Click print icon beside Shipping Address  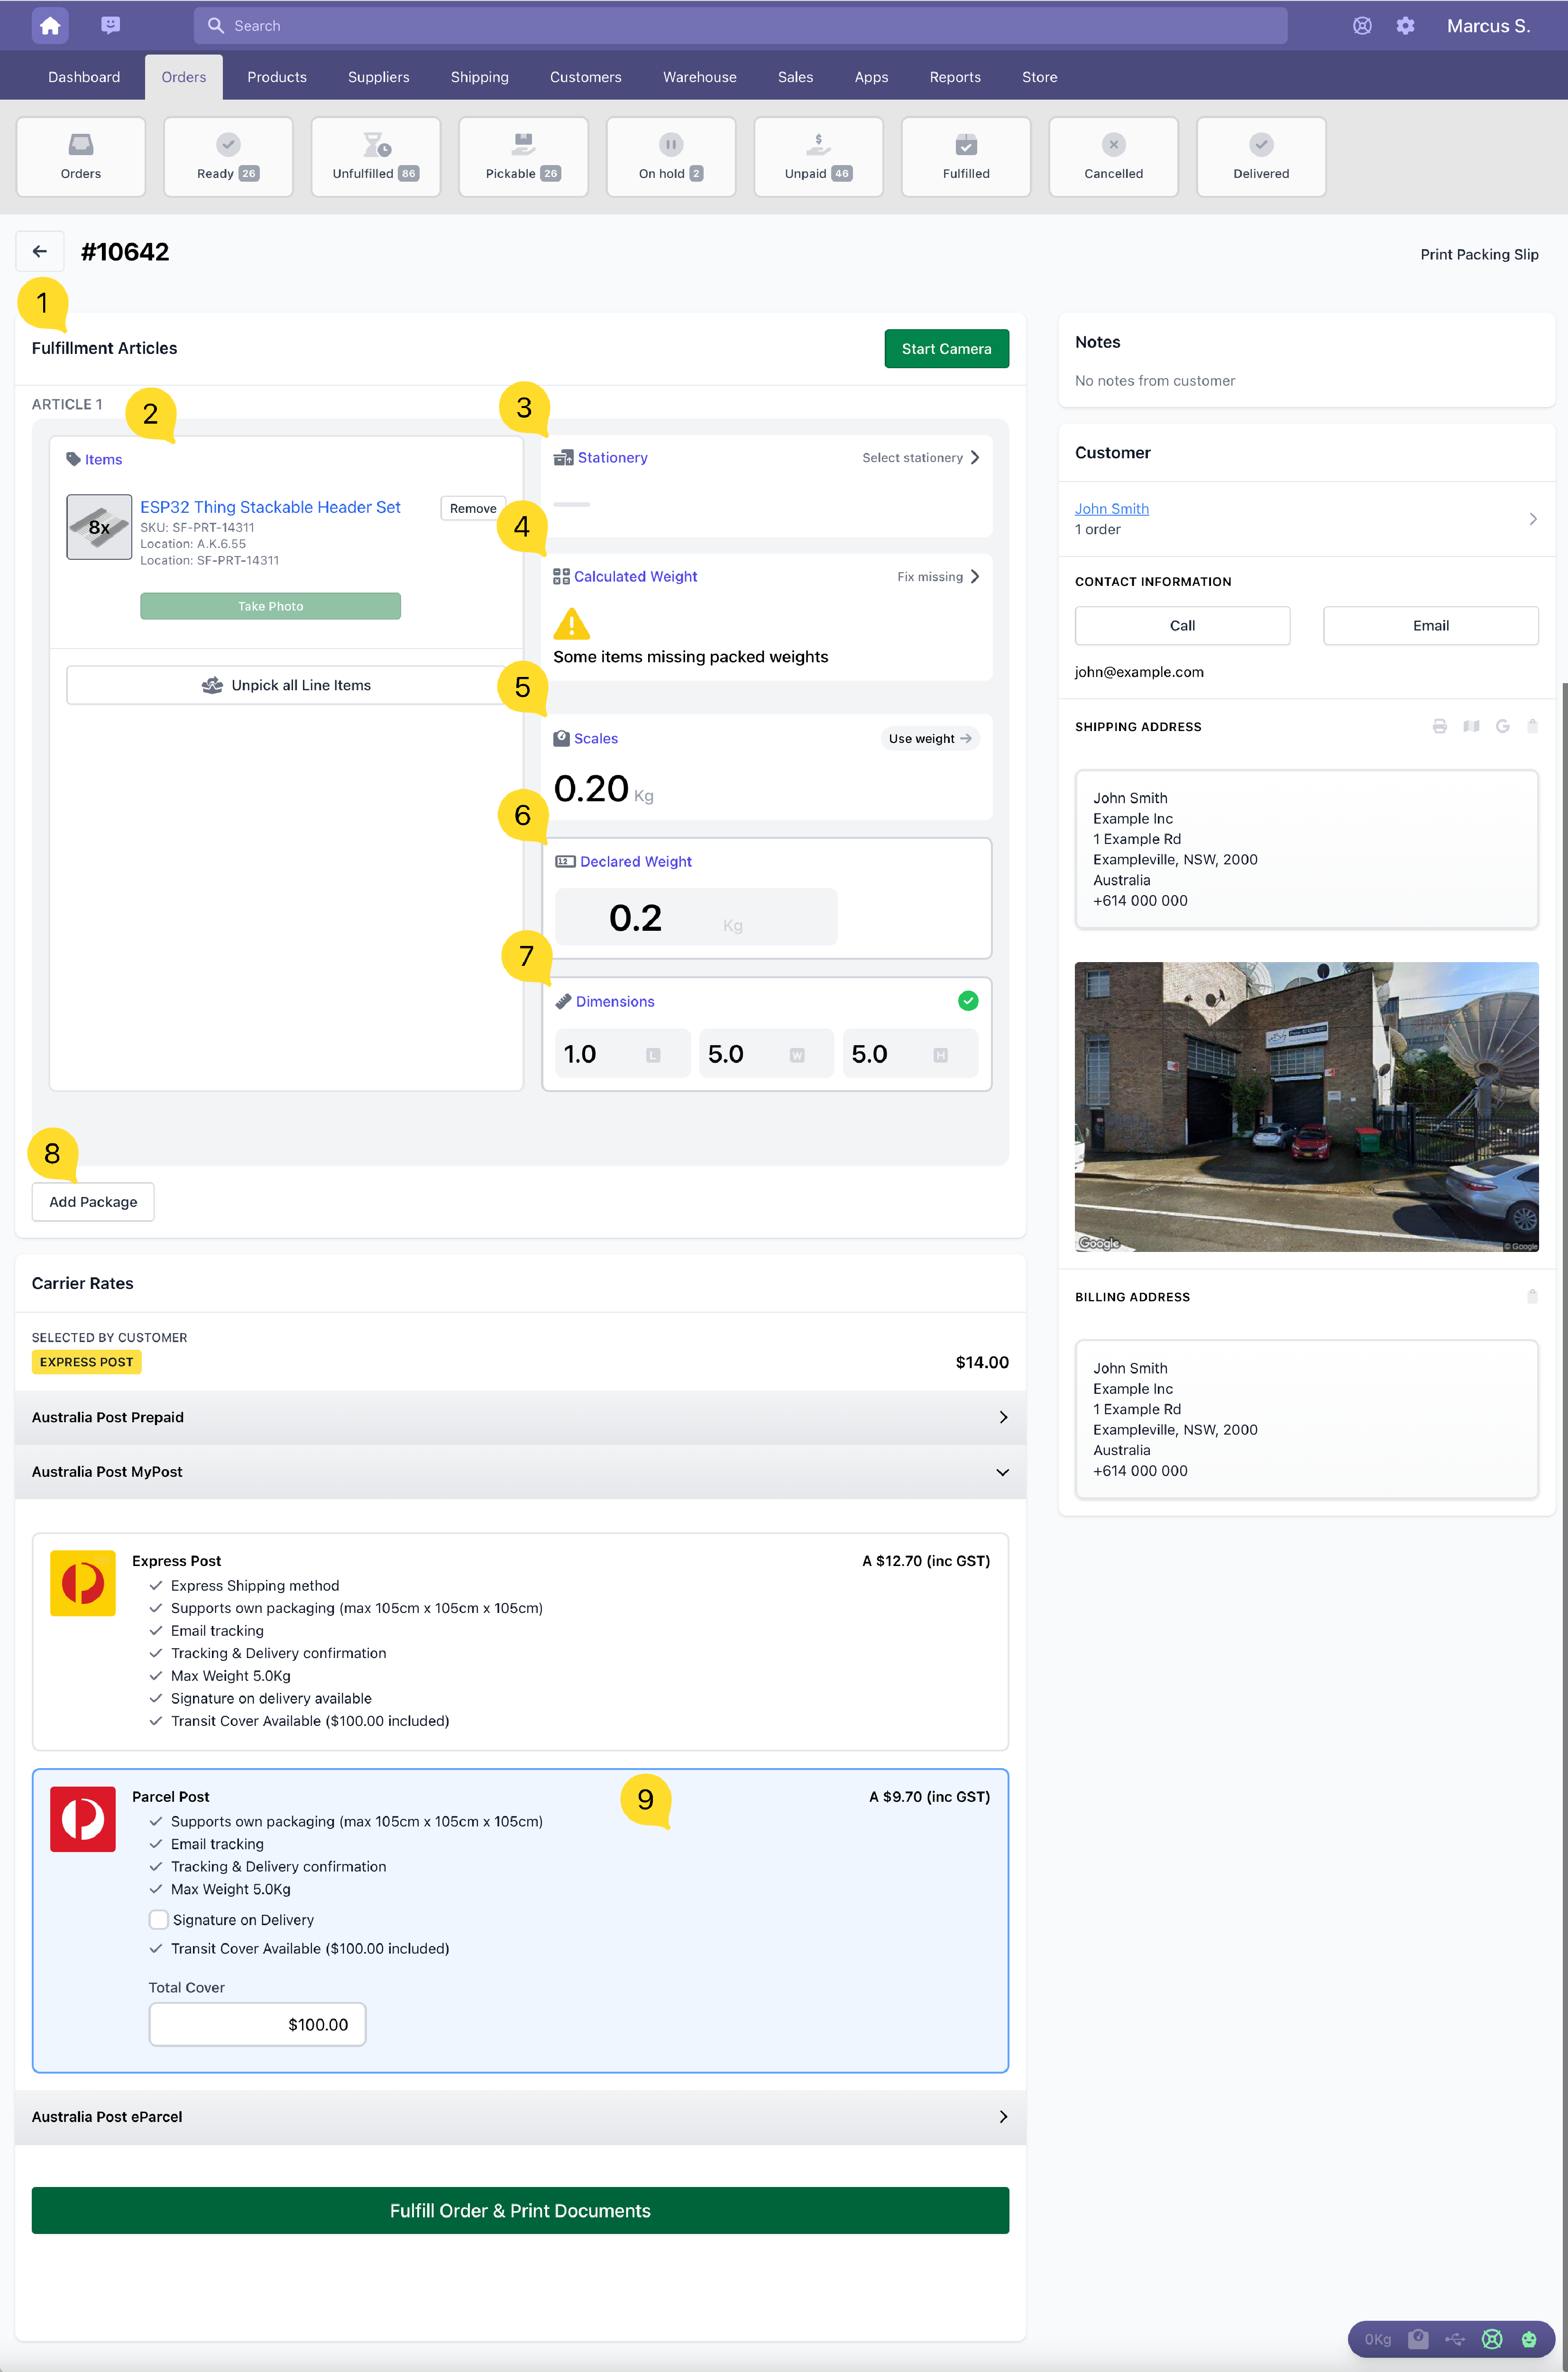1439,726
